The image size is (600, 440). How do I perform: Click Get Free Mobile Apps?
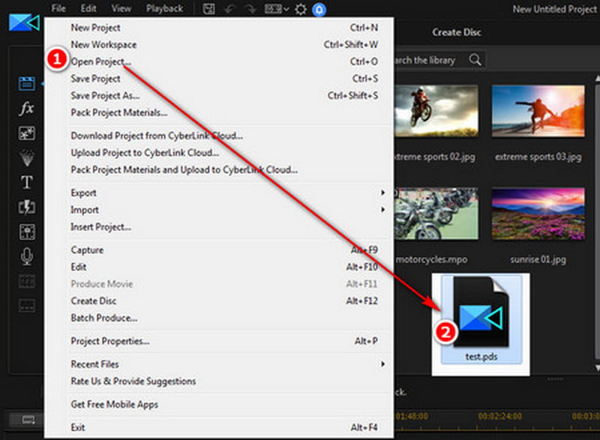pyautogui.click(x=114, y=405)
